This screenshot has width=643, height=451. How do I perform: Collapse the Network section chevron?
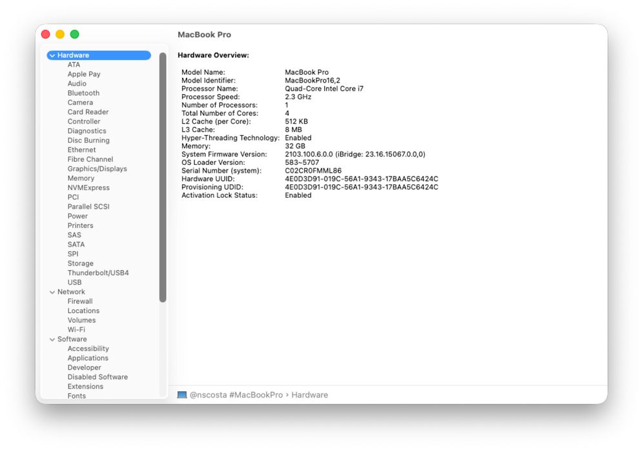[x=52, y=293]
